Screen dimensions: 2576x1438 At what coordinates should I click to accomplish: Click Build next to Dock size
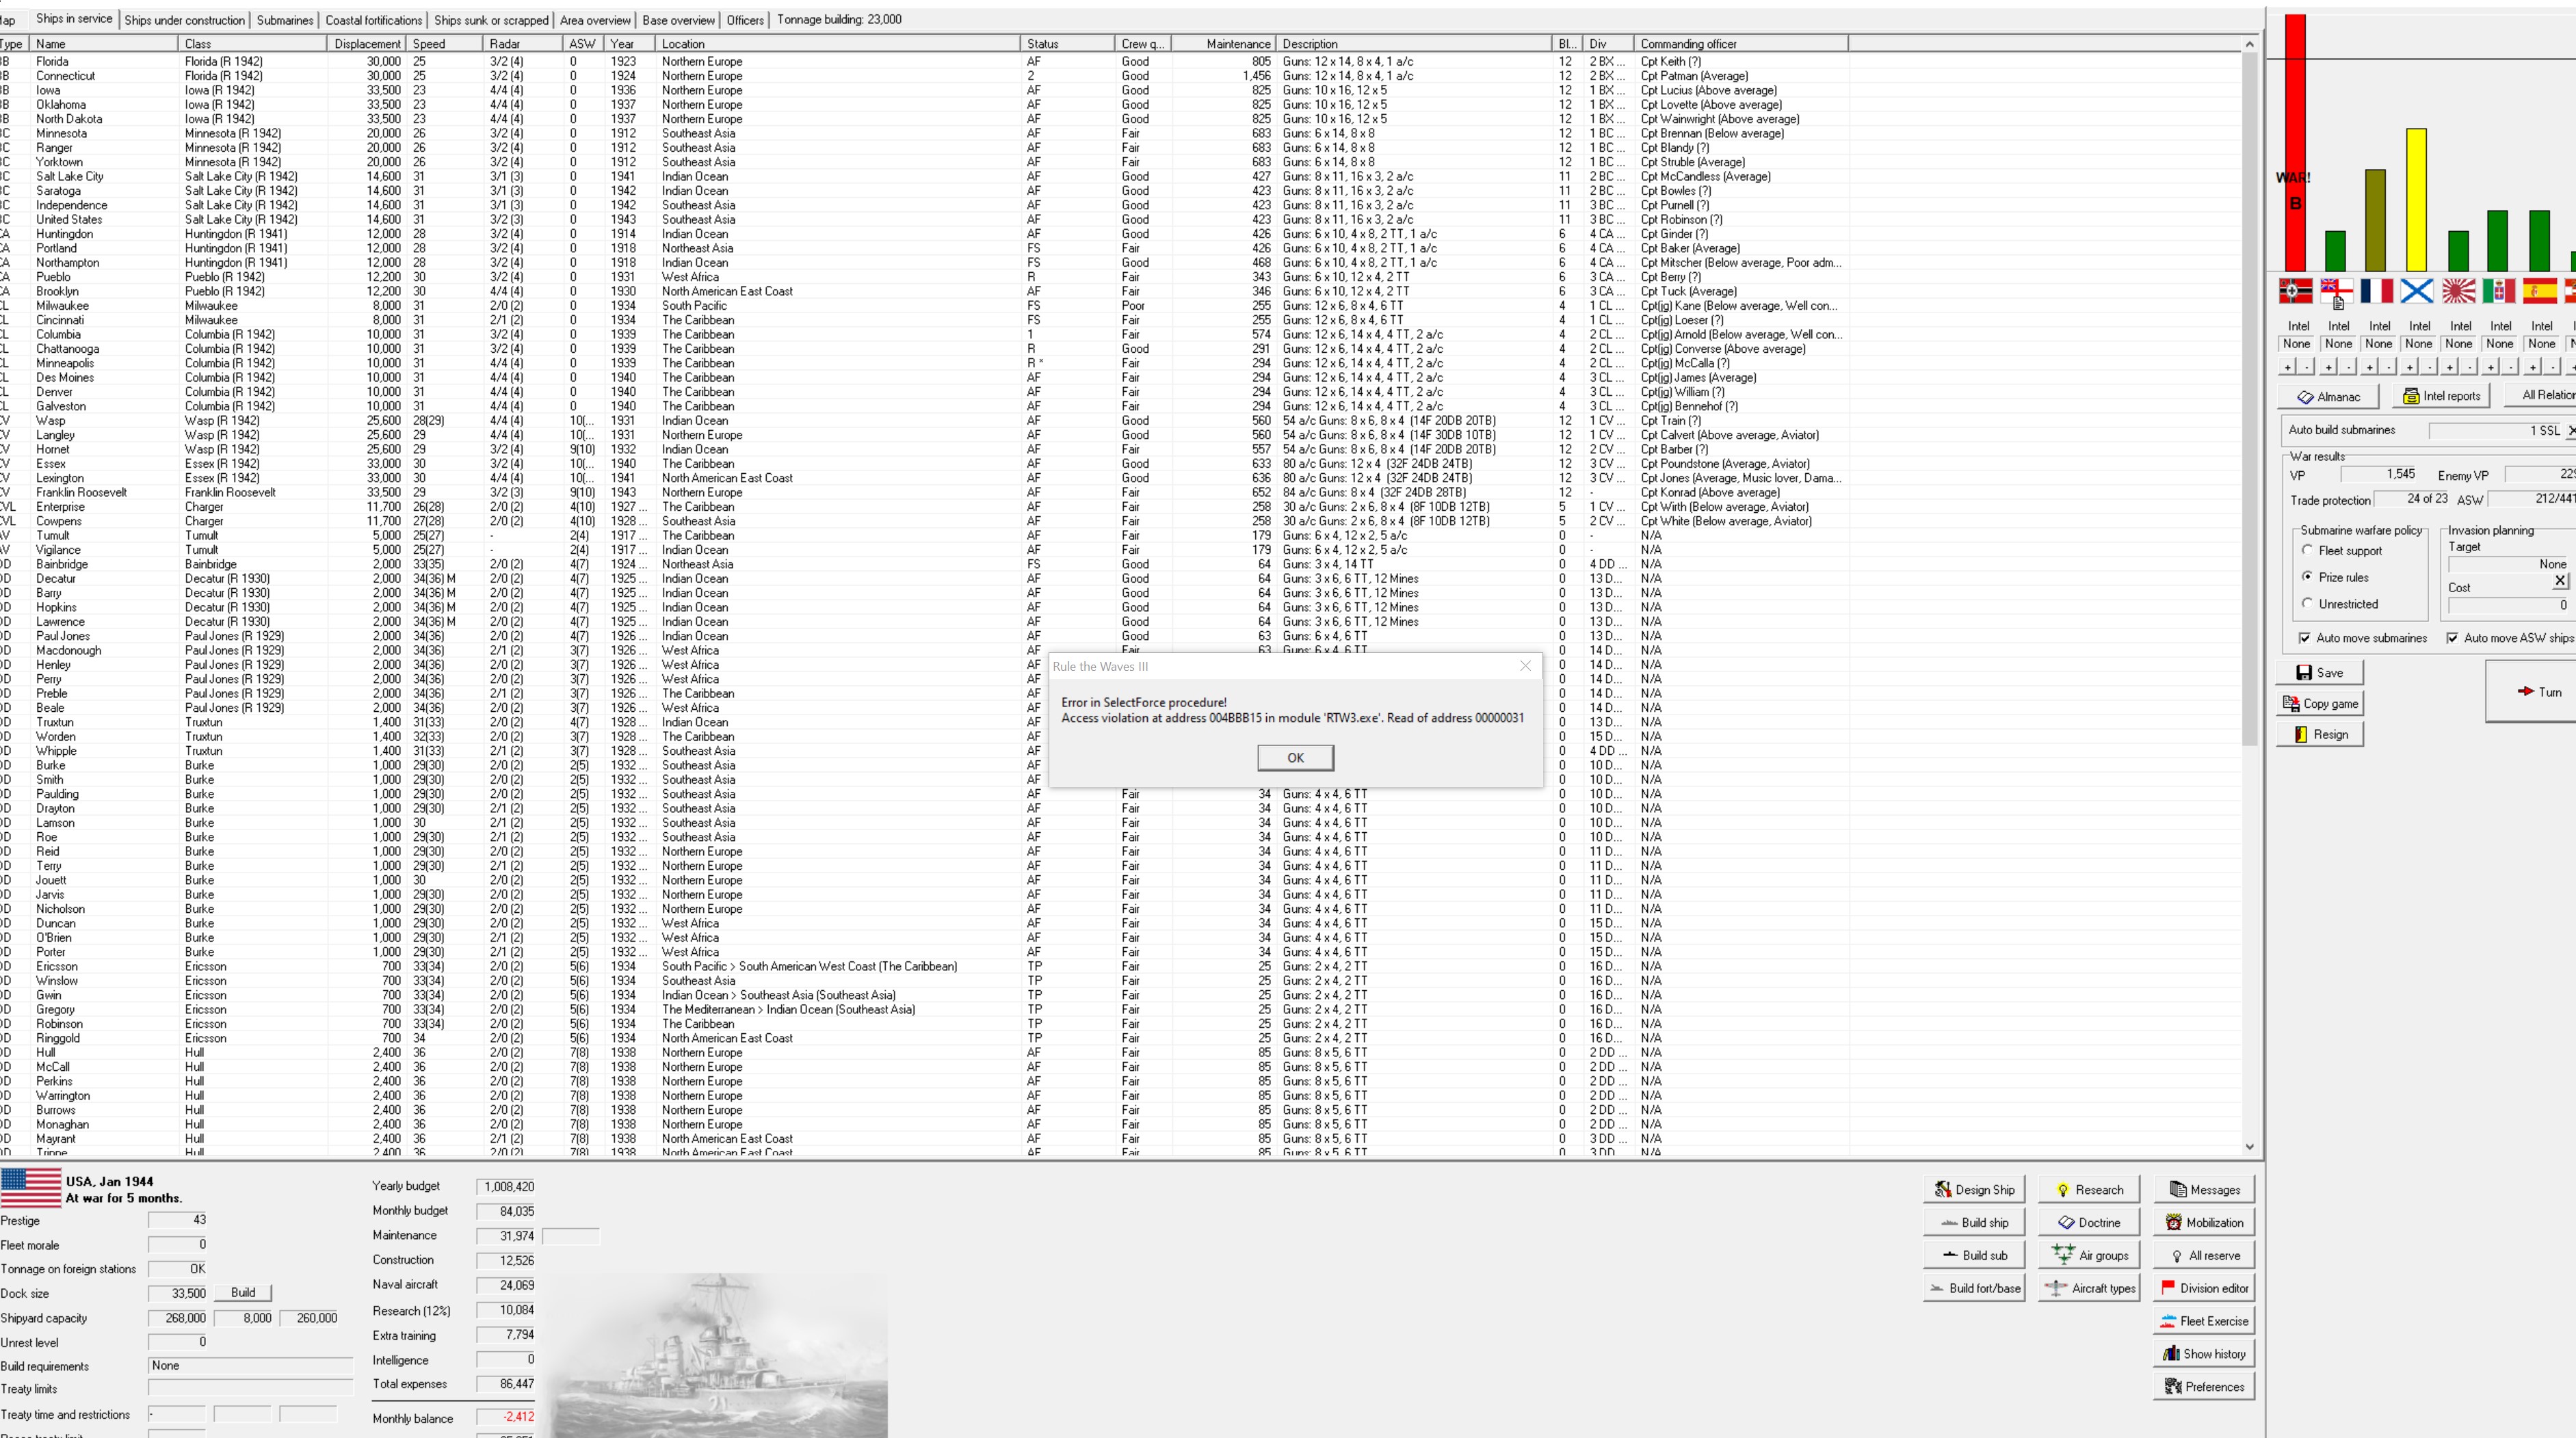click(x=242, y=1292)
